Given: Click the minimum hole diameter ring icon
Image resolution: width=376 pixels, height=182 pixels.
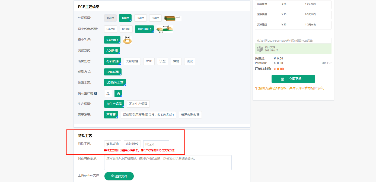Looking at the screenshot, I should 128,40.
